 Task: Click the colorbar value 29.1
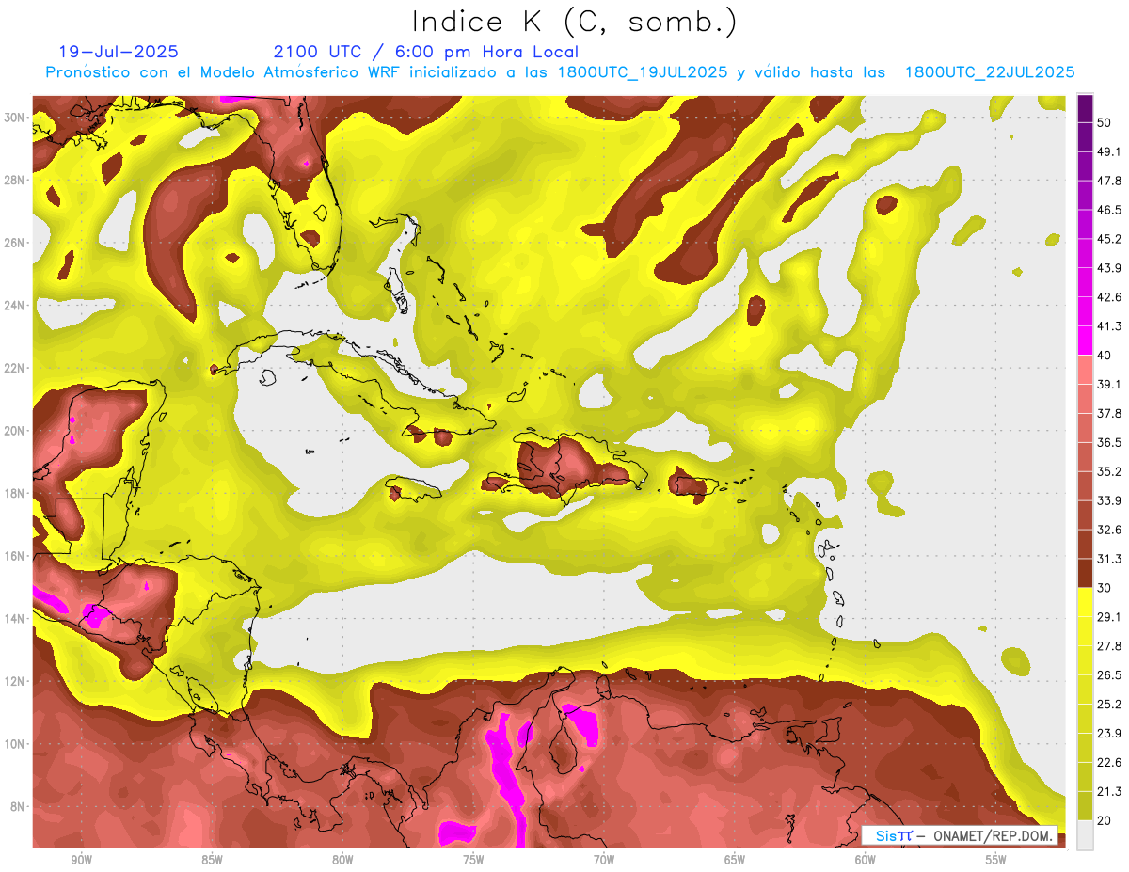point(1109,617)
